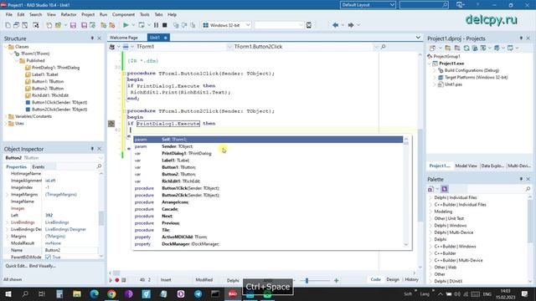This screenshot has width=536, height=301.
Task: Click the Palette search field
Action: [496, 189]
